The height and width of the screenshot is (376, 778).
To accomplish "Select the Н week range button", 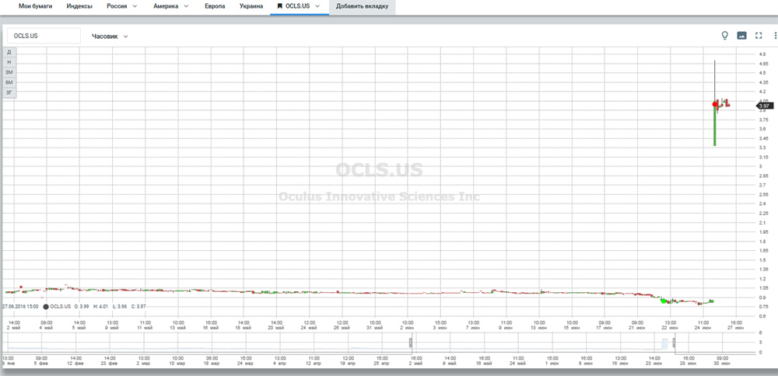I will pos(9,62).
